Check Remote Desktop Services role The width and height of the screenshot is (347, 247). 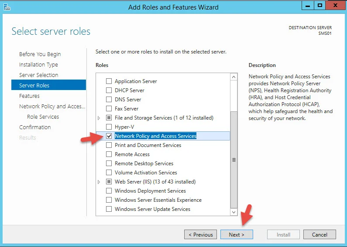pos(109,164)
